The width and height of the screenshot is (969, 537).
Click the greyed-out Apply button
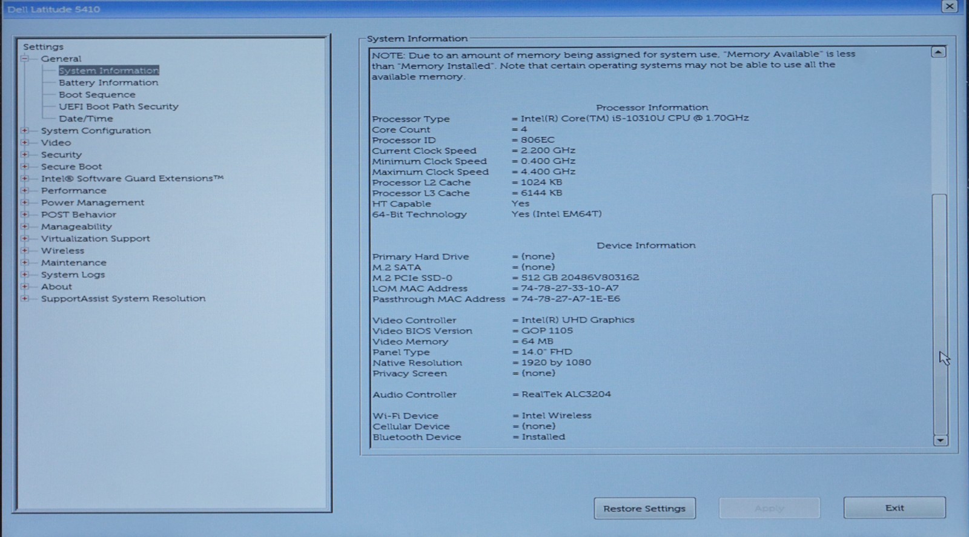click(x=769, y=509)
